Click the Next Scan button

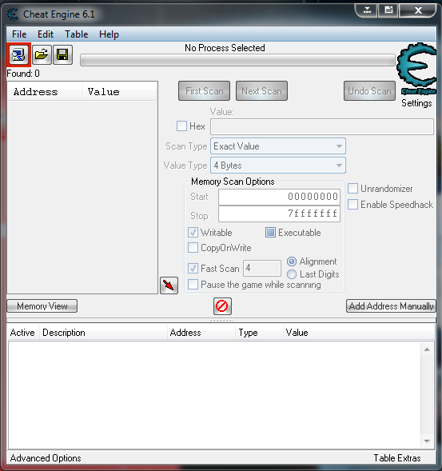click(261, 90)
